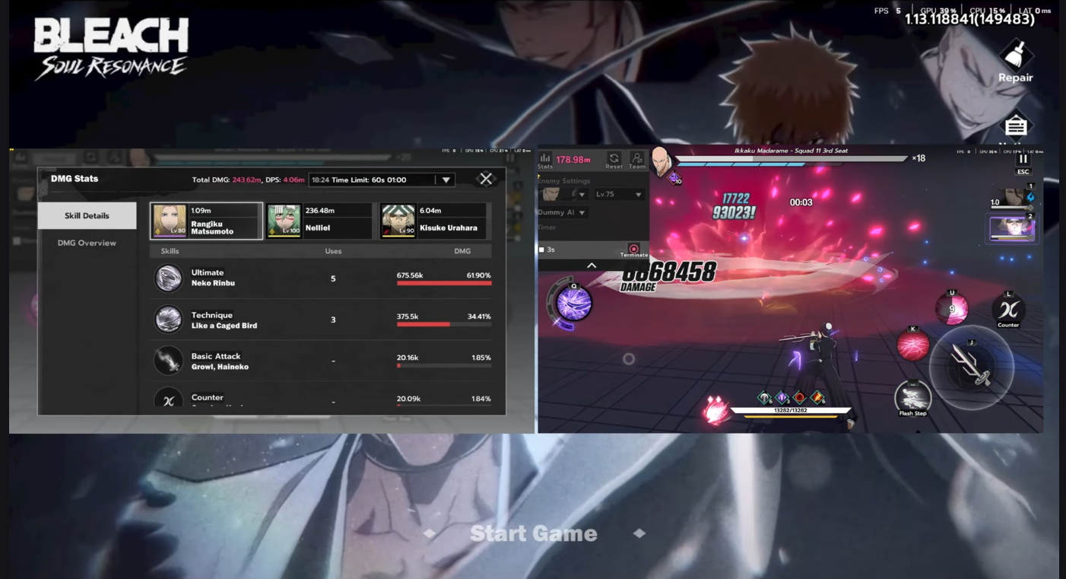1066x579 pixels.
Task: Click the 375.5k Technique damage value
Action: 408,317
